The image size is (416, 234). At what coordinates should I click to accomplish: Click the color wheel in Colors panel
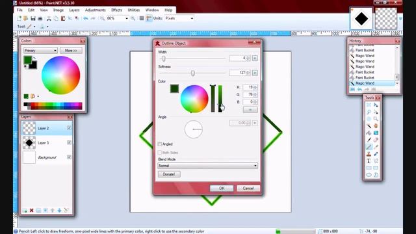click(x=60, y=75)
